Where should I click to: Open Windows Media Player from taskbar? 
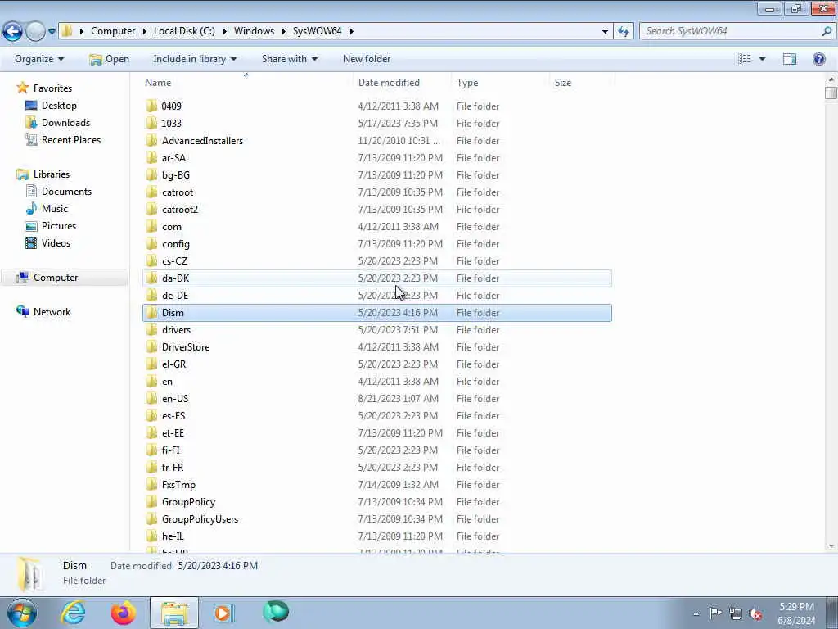pyautogui.click(x=223, y=613)
